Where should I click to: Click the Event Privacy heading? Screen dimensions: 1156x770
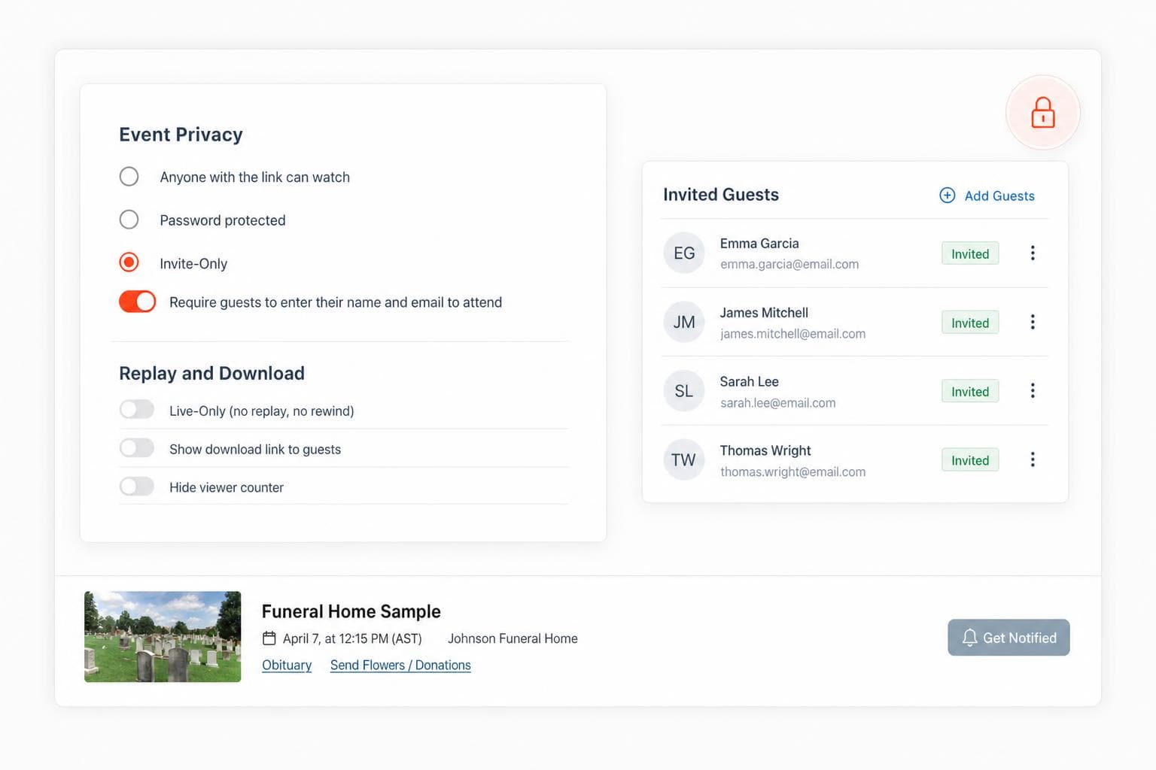181,135
